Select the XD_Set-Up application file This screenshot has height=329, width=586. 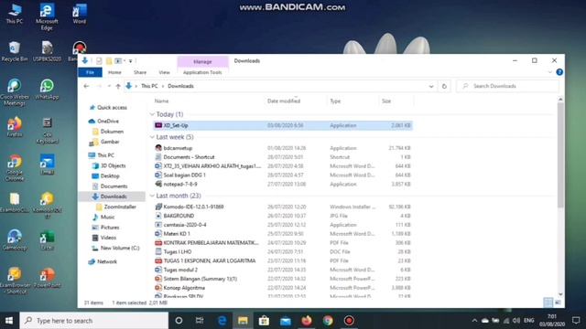point(283,126)
